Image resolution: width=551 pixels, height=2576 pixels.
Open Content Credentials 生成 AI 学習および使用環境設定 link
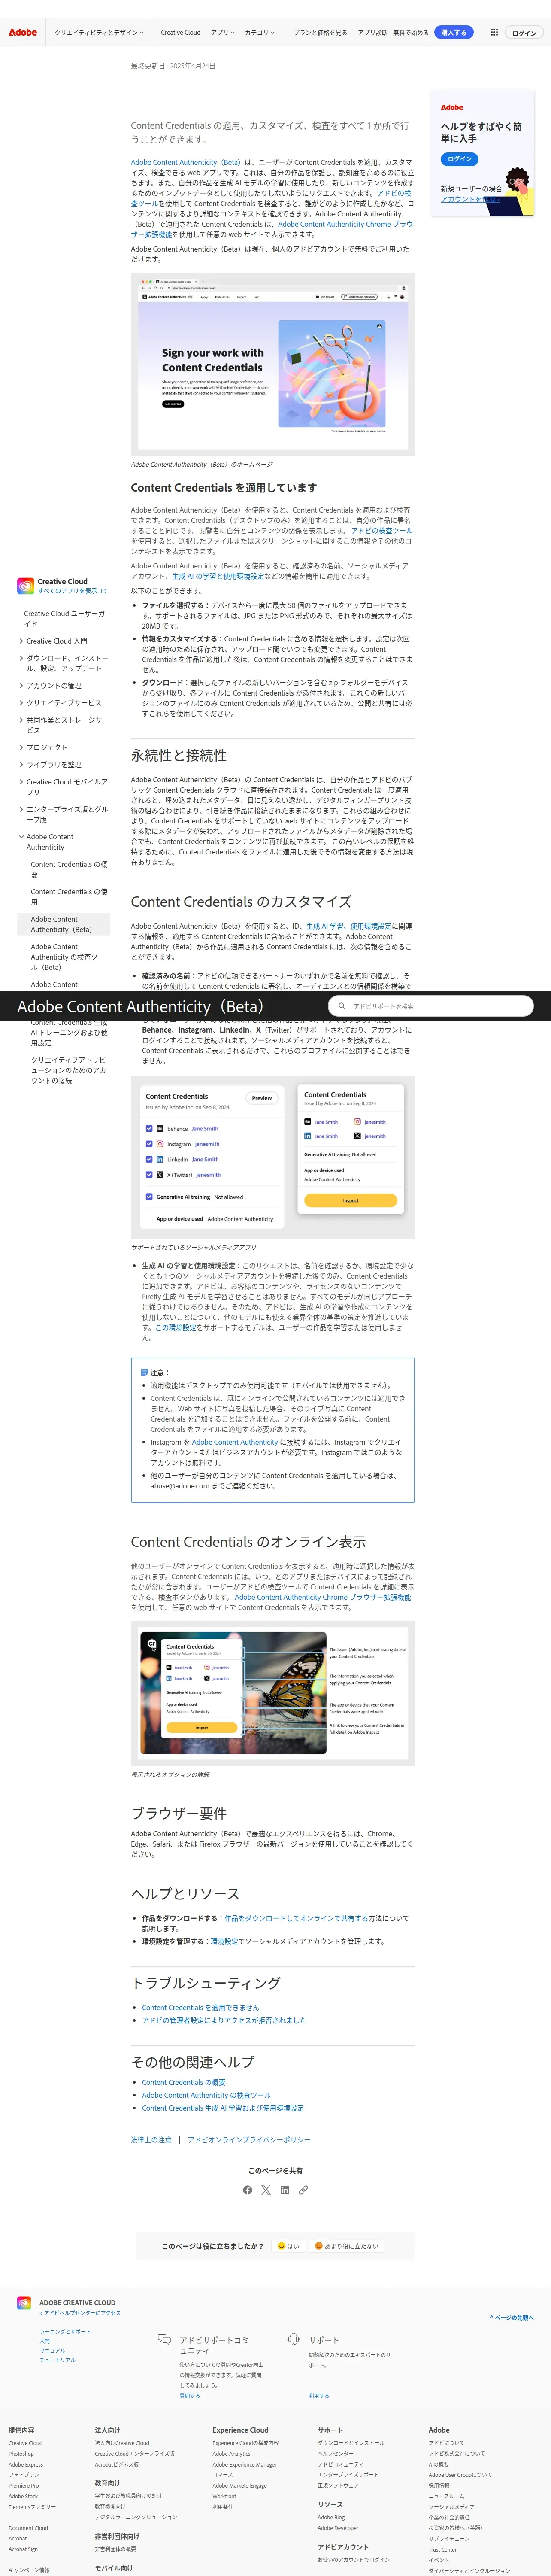click(x=223, y=2108)
